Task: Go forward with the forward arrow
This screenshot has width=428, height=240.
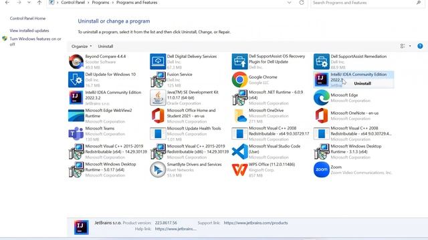Action: pyautogui.click(x=19, y=3)
